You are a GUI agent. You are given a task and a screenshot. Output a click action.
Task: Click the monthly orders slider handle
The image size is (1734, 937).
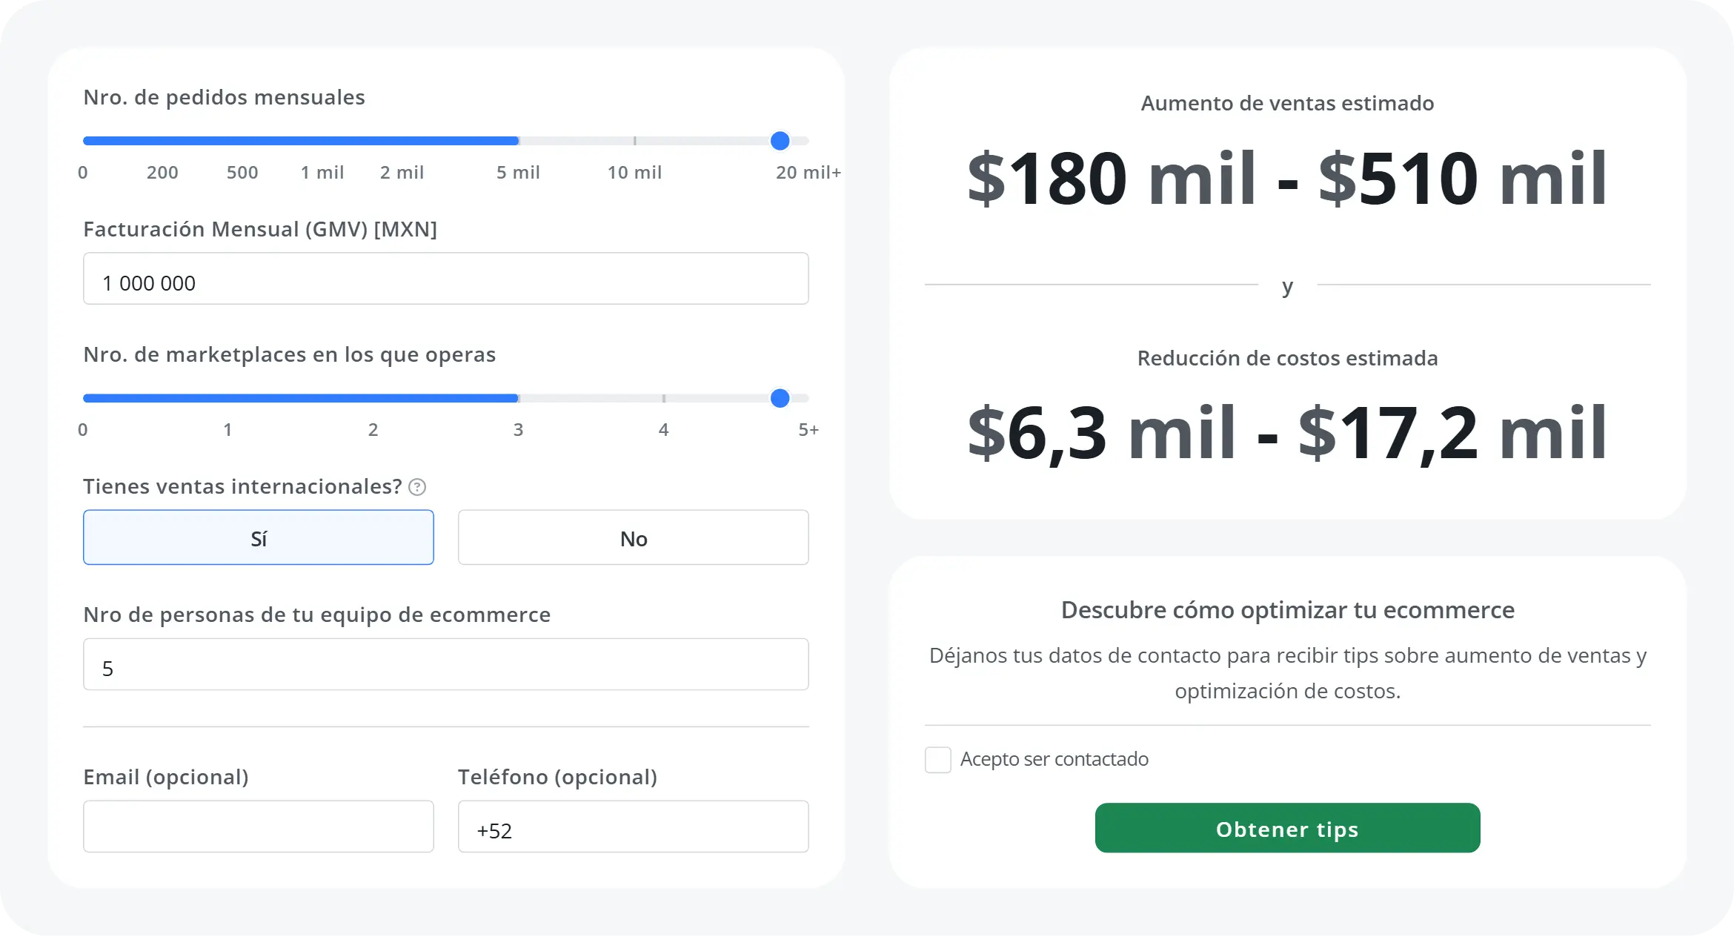click(x=779, y=140)
